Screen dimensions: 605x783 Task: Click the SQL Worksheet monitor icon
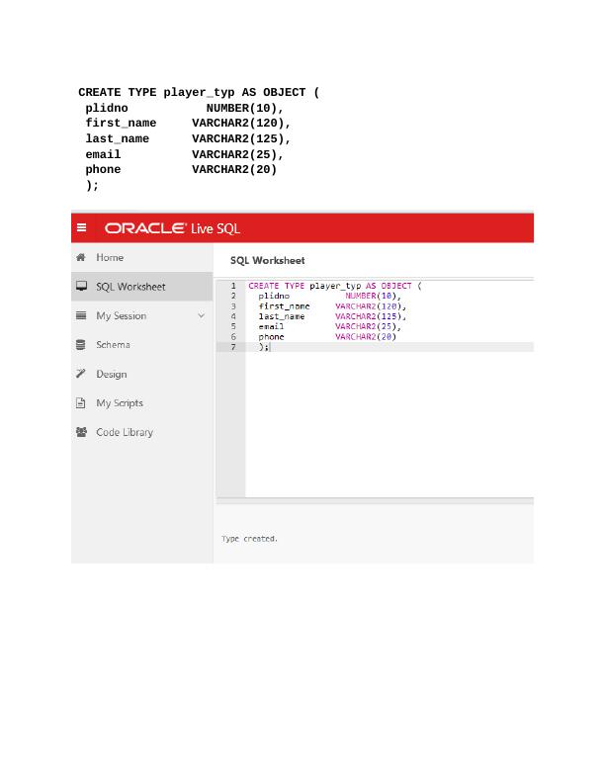click(81, 287)
